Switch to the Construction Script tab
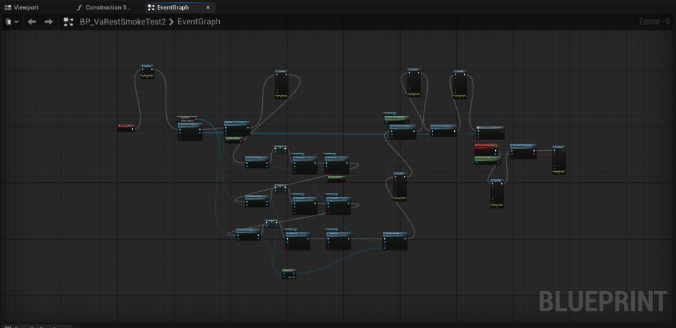Image resolution: width=676 pixels, height=328 pixels. (108, 7)
